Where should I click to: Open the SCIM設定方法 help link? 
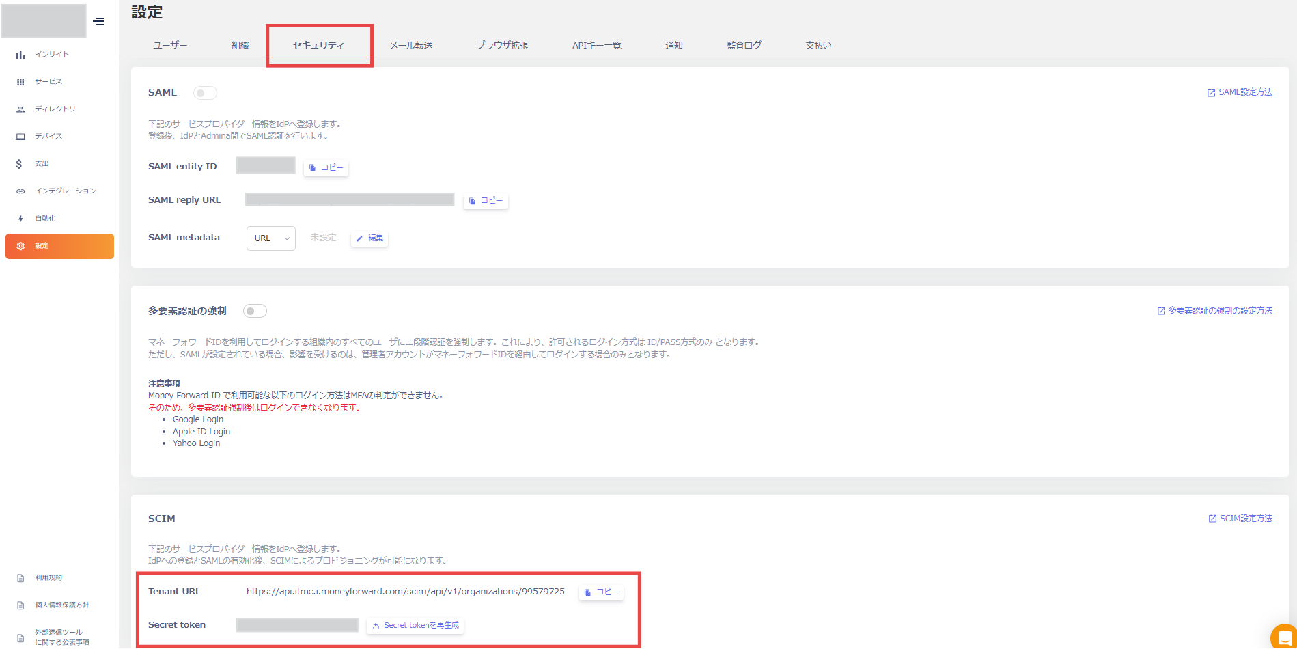tap(1240, 519)
